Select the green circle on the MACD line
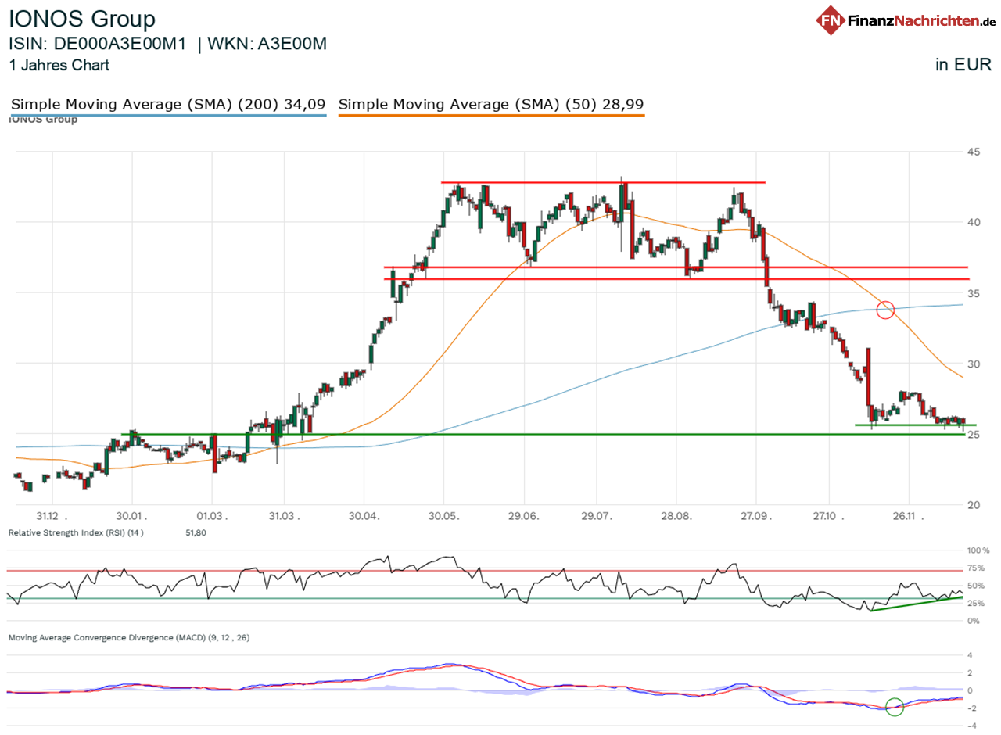 pyautogui.click(x=895, y=705)
